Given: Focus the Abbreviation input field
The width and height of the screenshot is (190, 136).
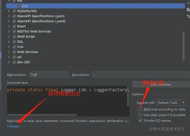Looking at the screenshot, I should tap(49, 75).
